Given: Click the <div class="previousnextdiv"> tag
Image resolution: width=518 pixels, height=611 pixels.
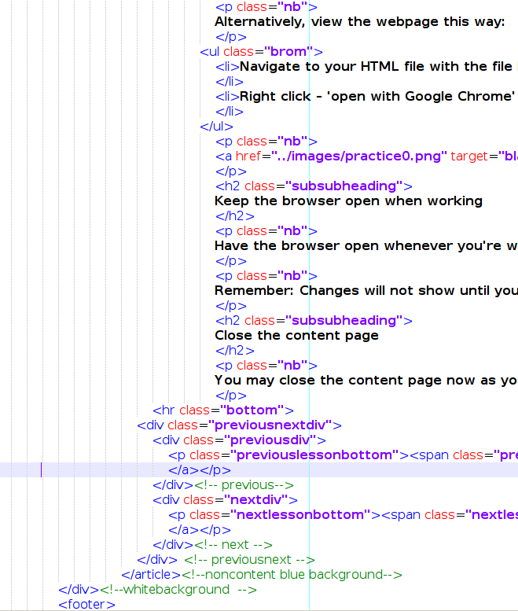Looking at the screenshot, I should pos(240,425).
